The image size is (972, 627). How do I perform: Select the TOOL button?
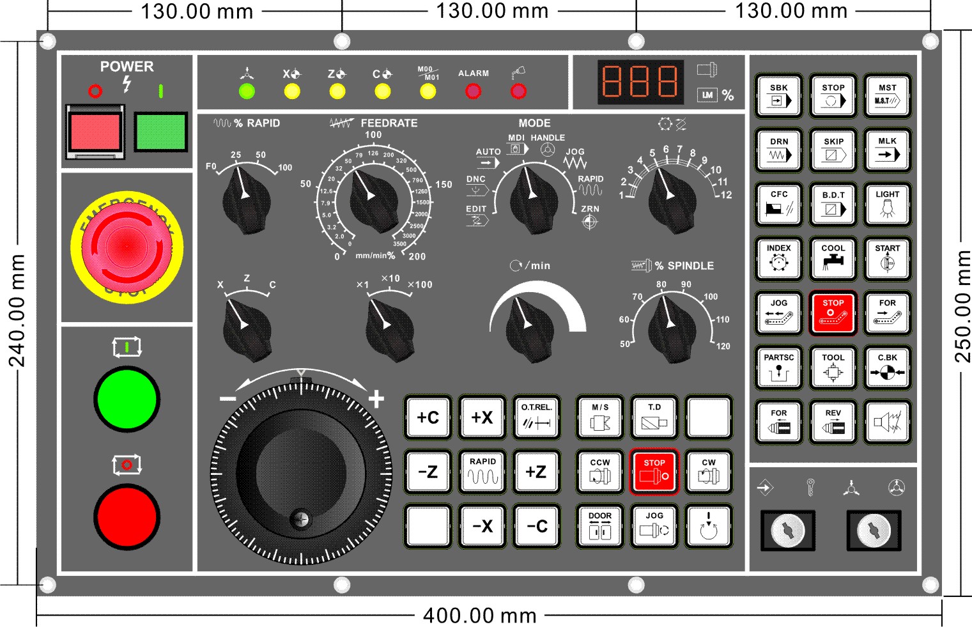point(833,368)
